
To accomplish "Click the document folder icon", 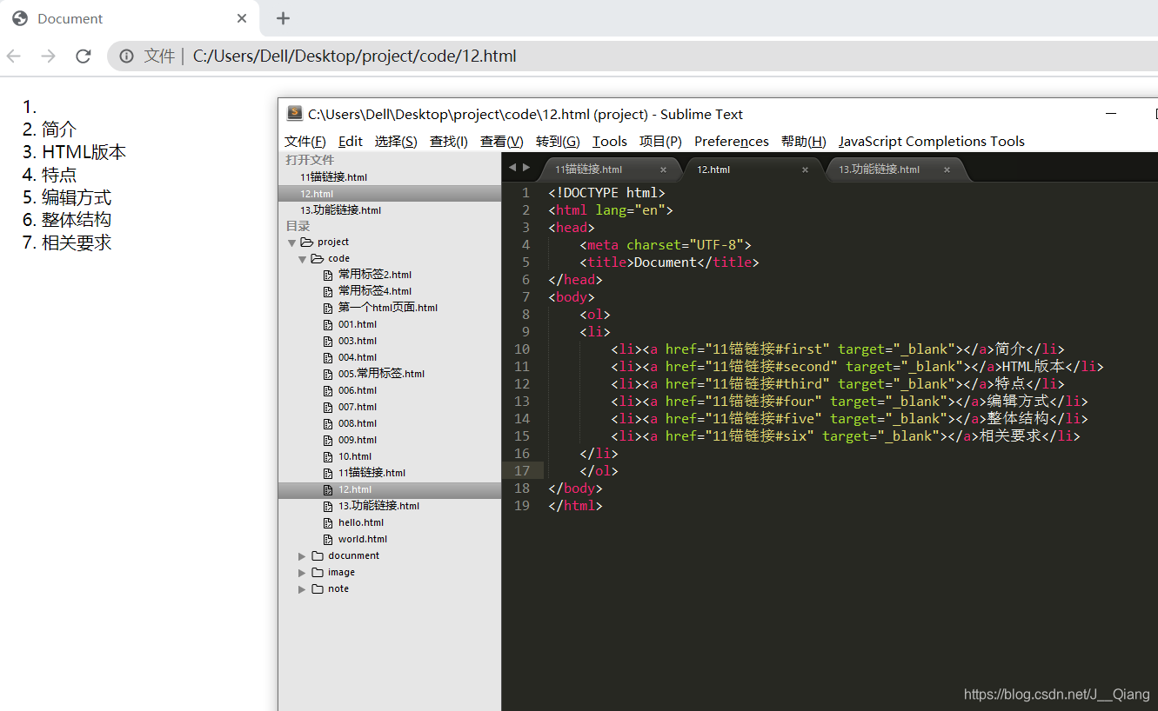I will pos(318,556).
